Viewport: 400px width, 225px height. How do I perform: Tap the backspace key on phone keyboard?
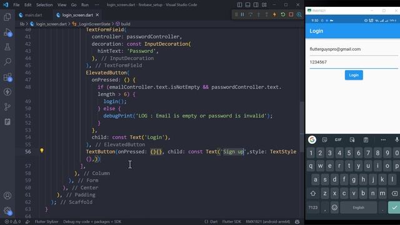click(394, 193)
